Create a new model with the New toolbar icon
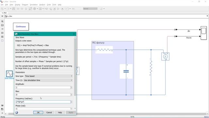The height and width of the screenshot is (118, 209). (2, 9)
